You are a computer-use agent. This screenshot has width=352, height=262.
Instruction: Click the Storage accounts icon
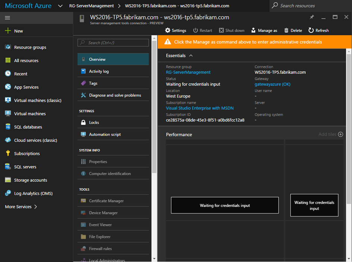tap(8, 180)
